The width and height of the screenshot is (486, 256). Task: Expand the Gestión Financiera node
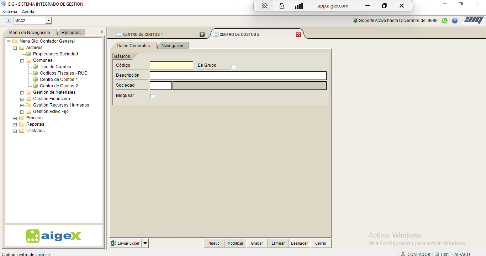22,99
